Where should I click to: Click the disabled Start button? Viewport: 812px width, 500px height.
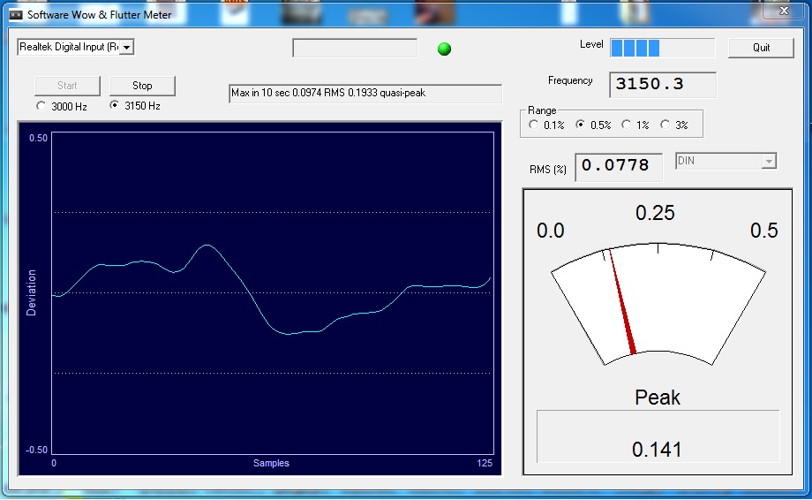pos(67,86)
